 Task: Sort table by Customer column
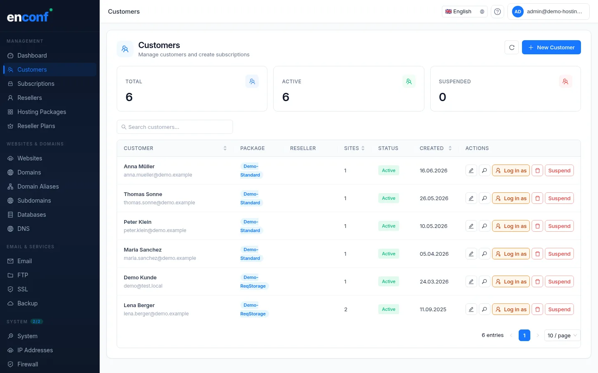(x=175, y=148)
